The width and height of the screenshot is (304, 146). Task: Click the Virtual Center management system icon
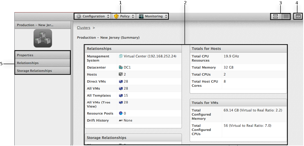coord(121,56)
